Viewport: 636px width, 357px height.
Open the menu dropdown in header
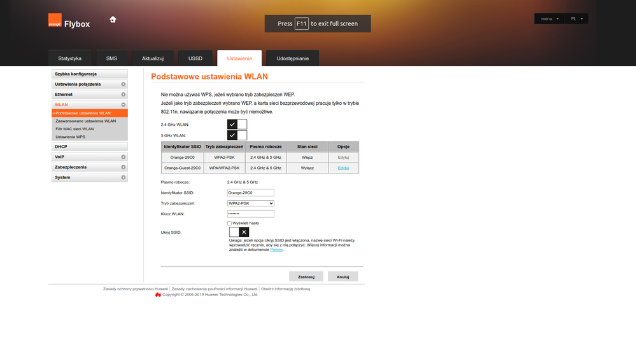point(549,18)
